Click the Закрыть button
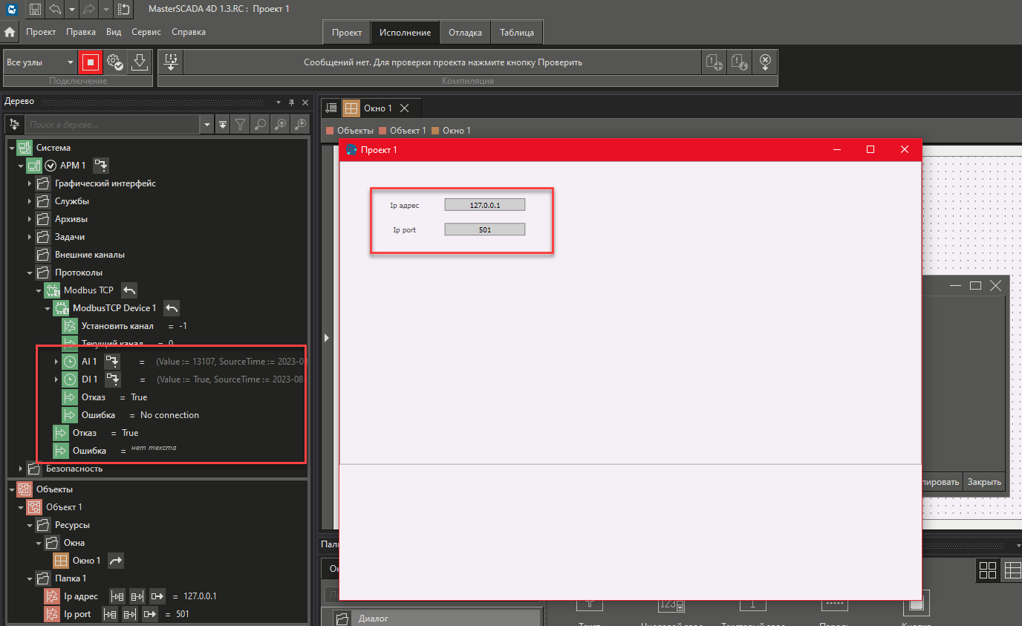 coord(983,481)
